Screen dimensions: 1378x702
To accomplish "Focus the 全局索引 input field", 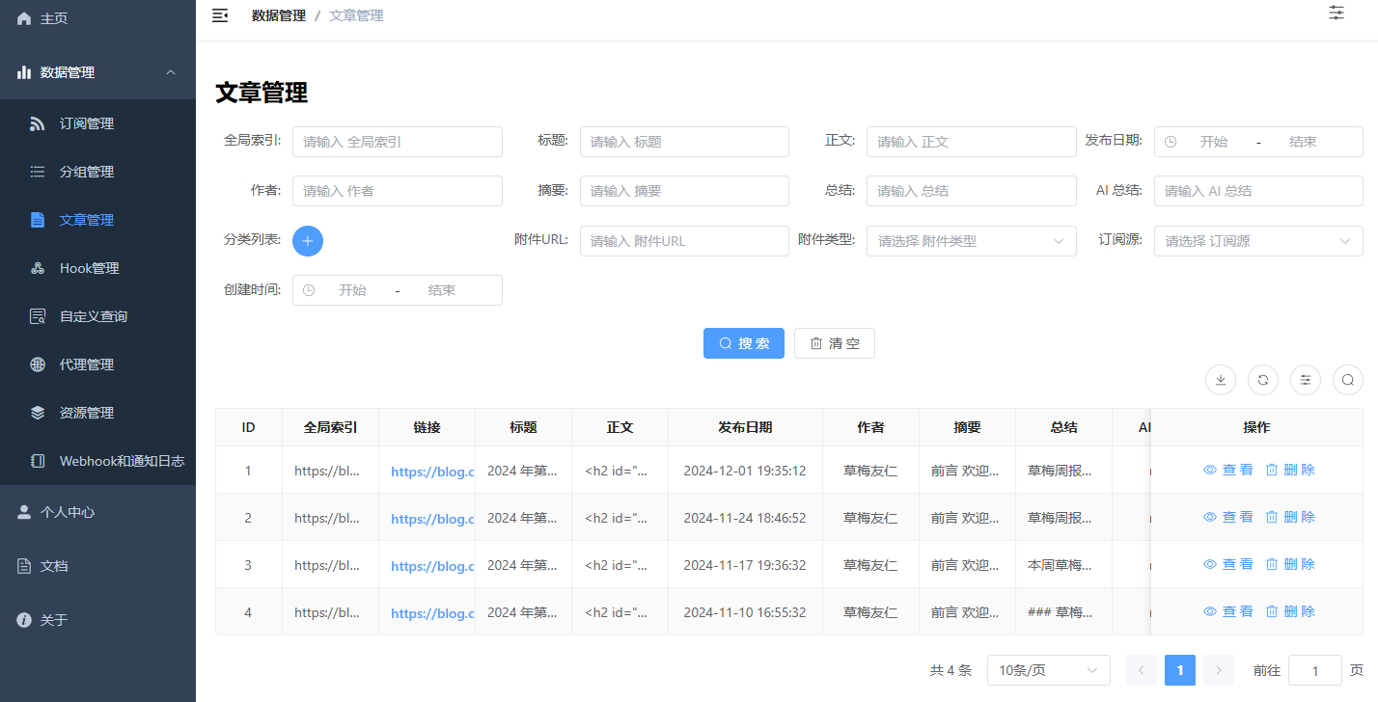I will pyautogui.click(x=398, y=142).
